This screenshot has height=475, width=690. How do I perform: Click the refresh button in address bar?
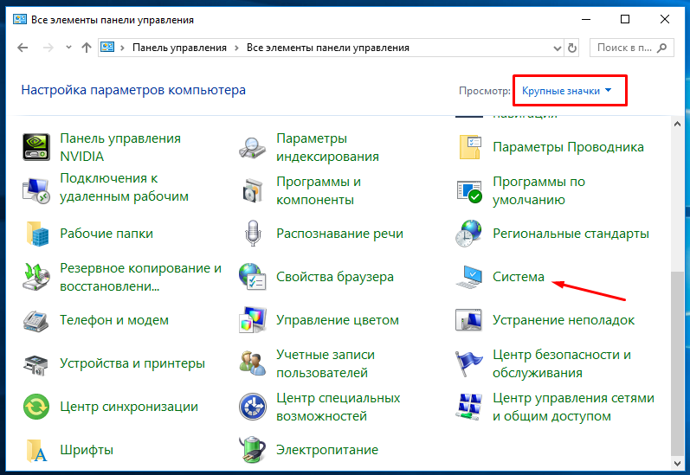click(x=573, y=48)
